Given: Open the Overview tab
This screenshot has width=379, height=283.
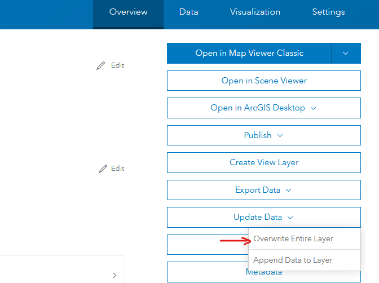Looking at the screenshot, I should pos(128,12).
